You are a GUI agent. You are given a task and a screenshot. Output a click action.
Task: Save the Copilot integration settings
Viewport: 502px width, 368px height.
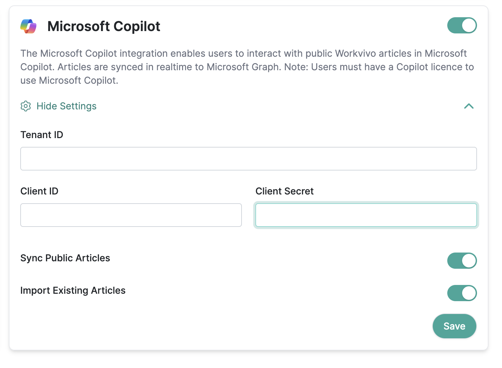tap(454, 326)
